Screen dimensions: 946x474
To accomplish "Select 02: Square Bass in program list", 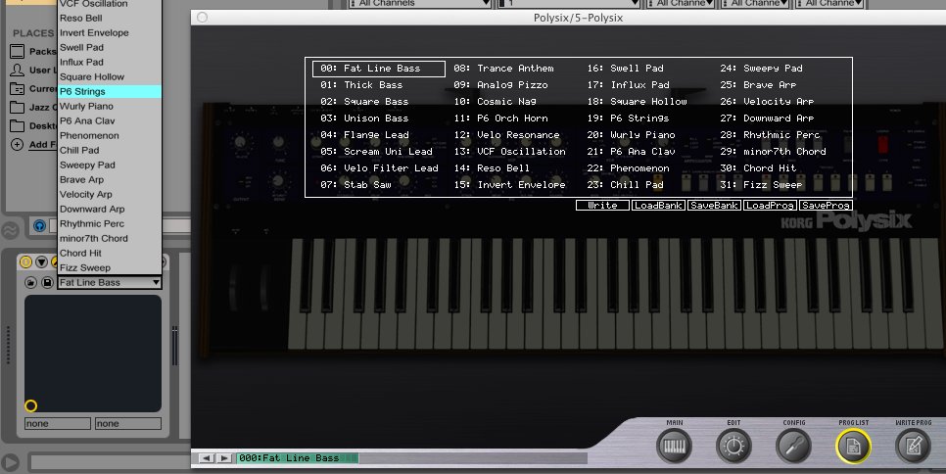I will point(363,102).
